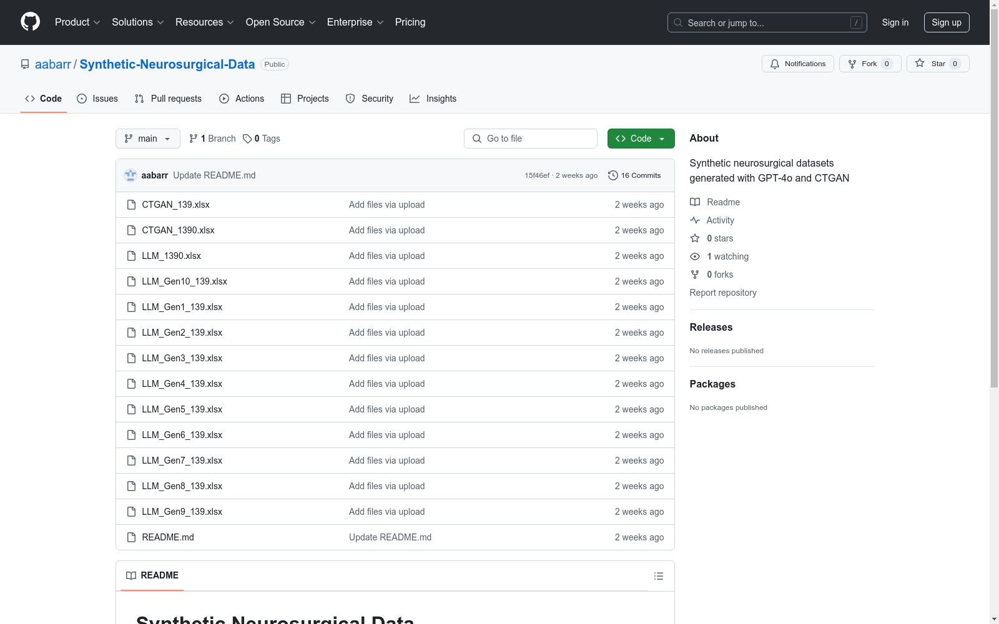
Task: Open the LLM_Gen3_139.xlsx file
Action: (x=182, y=358)
